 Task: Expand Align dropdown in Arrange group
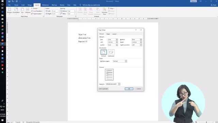point(111,8)
